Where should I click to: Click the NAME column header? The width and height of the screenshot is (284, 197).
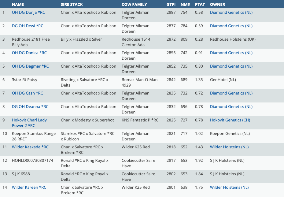tap(18, 5)
